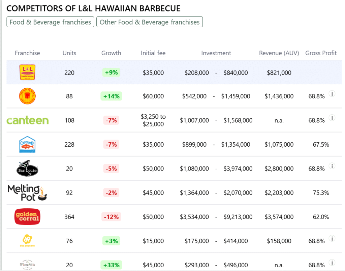Open Food & Beverage franchises tag

click(51, 22)
